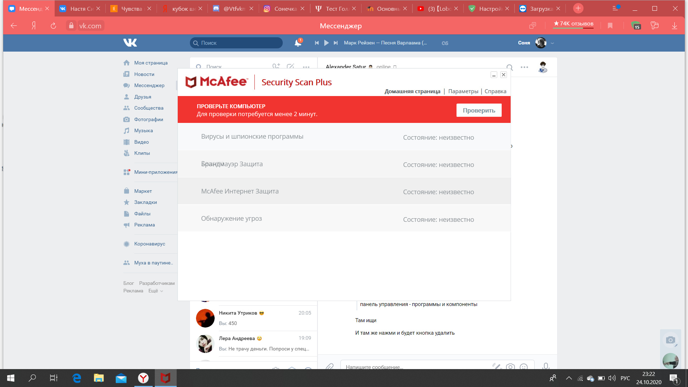
Task: Select Брандмауэр Защита row
Action: (x=344, y=164)
